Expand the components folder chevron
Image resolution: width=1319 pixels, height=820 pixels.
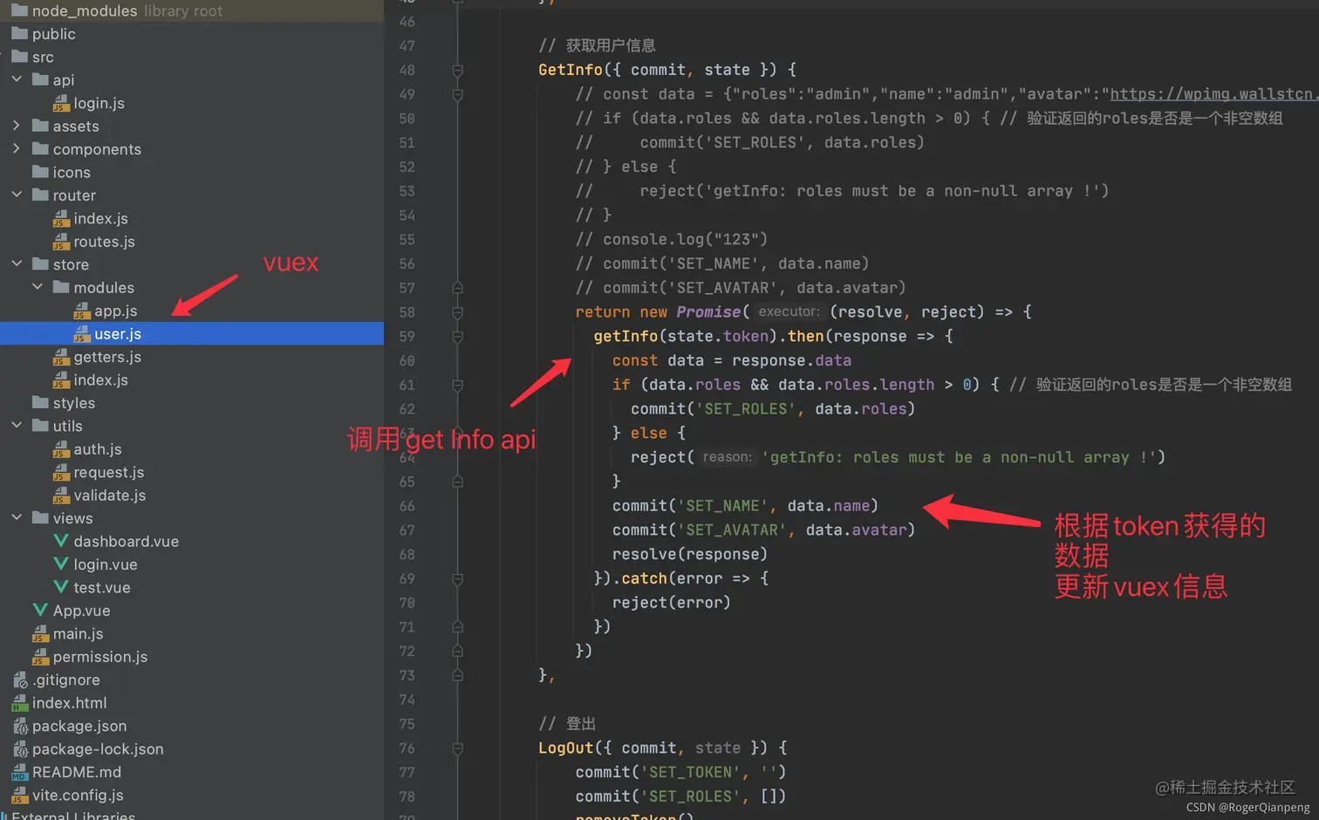pyautogui.click(x=17, y=148)
